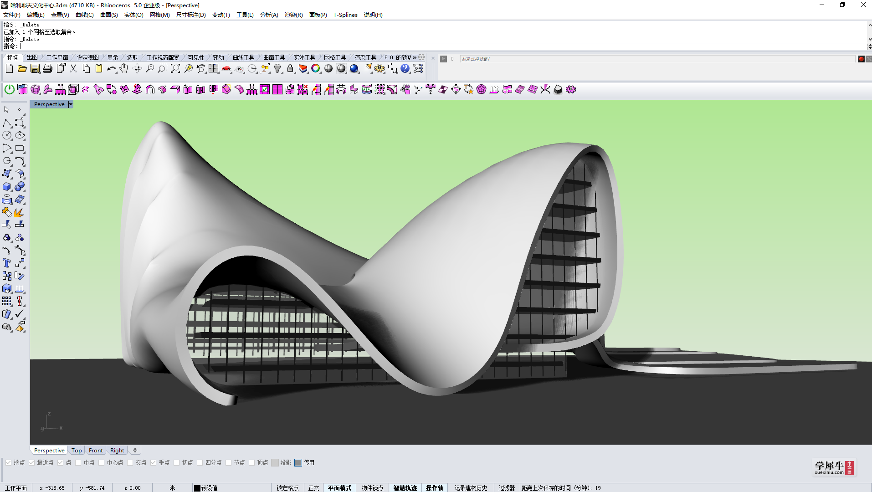Open the Help question mark icon
This screenshot has height=492, width=872.
click(x=405, y=69)
